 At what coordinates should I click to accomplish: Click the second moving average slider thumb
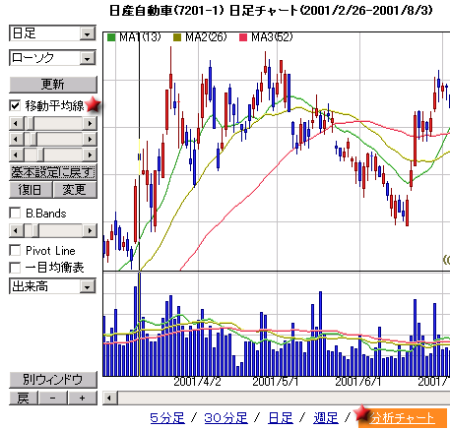pyautogui.click(x=33, y=140)
